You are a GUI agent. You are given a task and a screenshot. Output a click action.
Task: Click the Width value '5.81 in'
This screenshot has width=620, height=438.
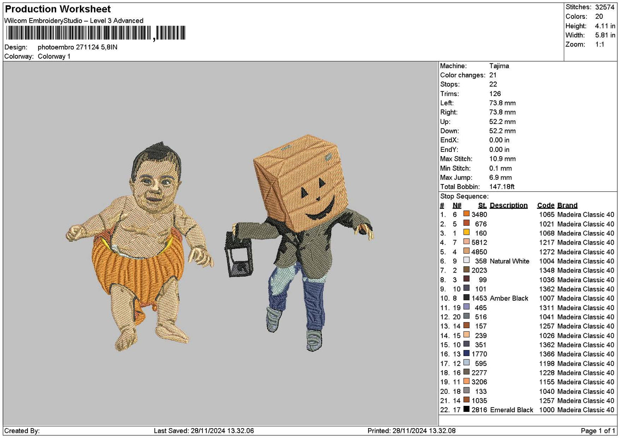pos(605,35)
